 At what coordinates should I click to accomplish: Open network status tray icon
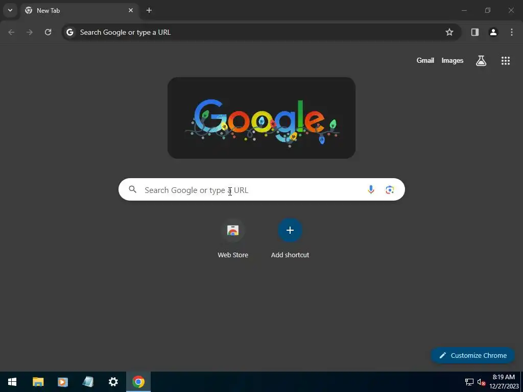click(x=469, y=382)
